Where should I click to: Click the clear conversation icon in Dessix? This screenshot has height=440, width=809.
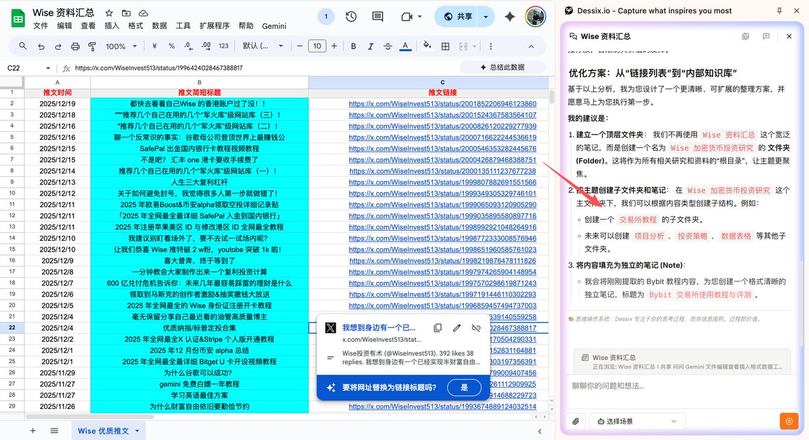coord(766,36)
